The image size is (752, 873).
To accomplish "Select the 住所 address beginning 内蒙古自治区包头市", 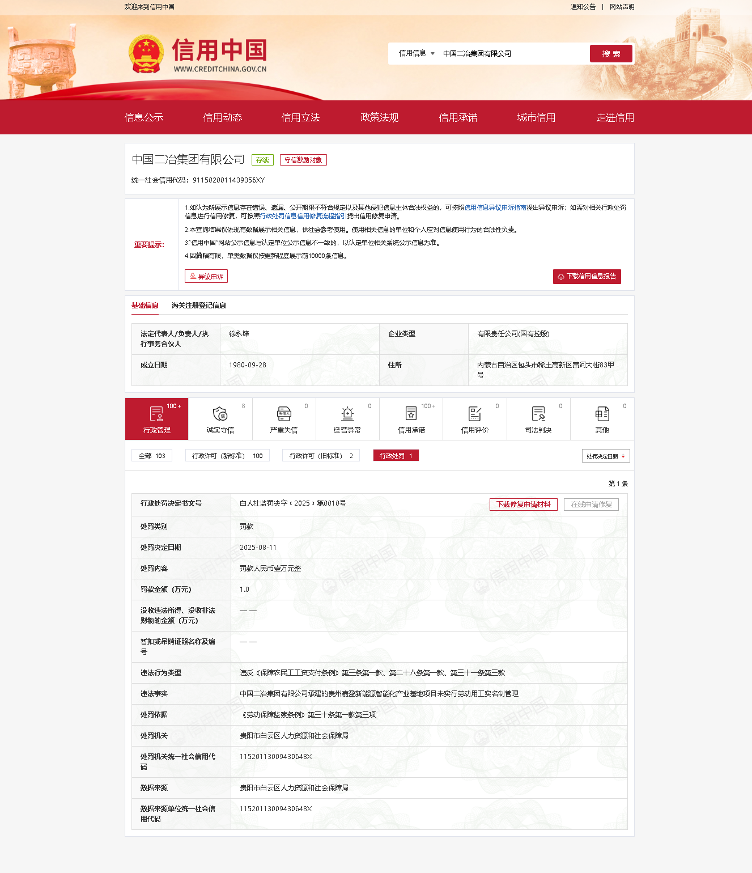I will pyautogui.click(x=546, y=370).
